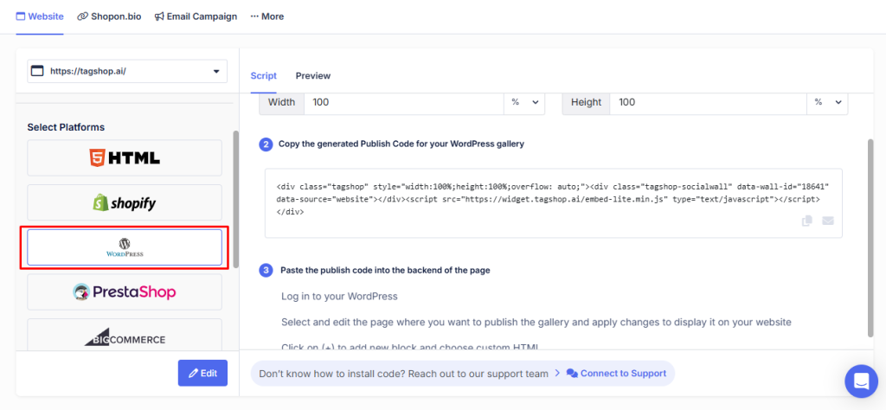Screen dimensions: 886x410
Task: Email the publish code via envelope icon
Action: (828, 221)
